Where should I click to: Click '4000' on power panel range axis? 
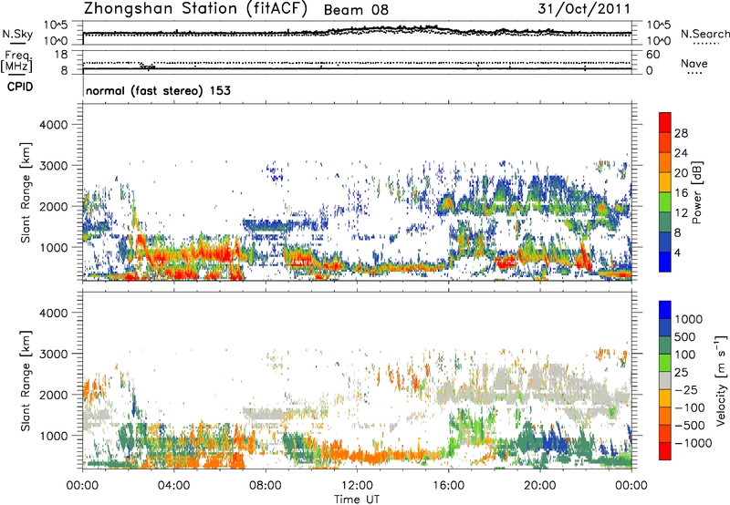pos(53,125)
